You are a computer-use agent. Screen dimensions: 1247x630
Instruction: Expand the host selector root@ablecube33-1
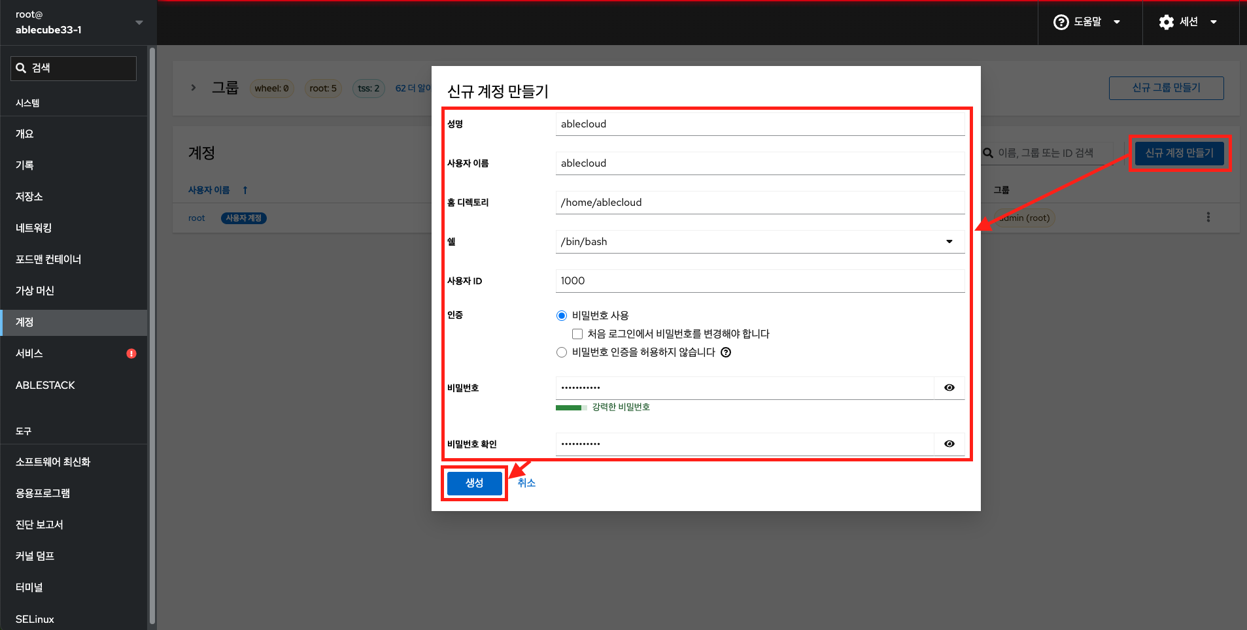[139, 22]
